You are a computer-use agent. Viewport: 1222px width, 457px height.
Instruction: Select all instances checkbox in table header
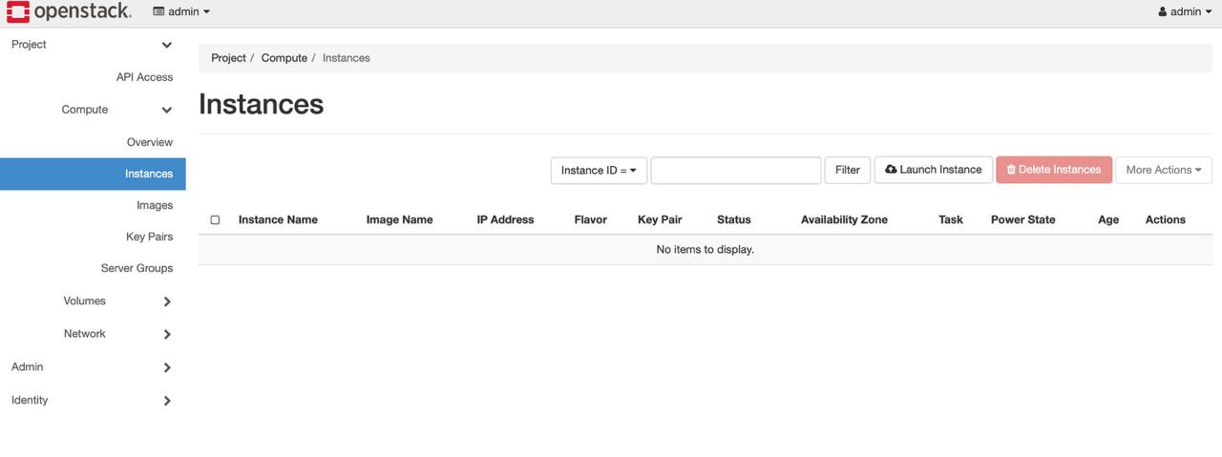pyautogui.click(x=215, y=220)
